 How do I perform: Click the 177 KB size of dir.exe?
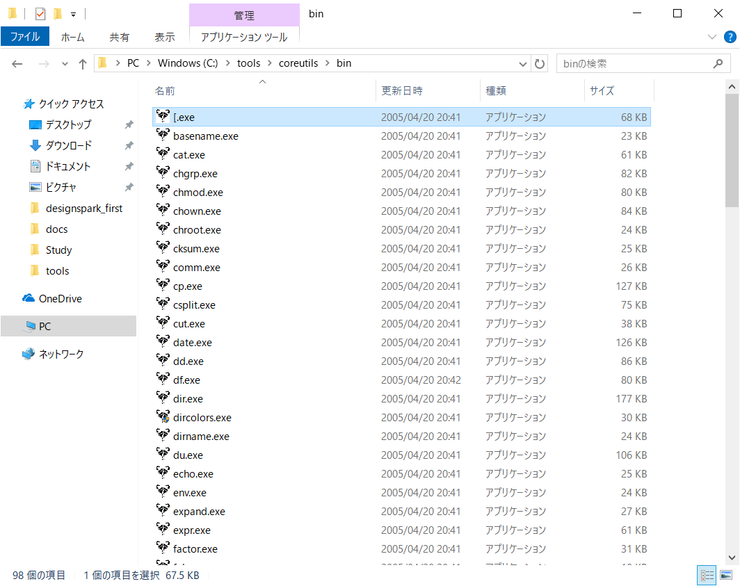[631, 399]
